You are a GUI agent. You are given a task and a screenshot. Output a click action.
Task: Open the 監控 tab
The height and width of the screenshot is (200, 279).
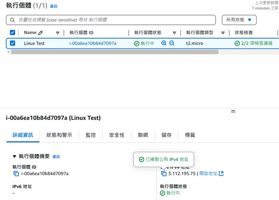coord(91,135)
